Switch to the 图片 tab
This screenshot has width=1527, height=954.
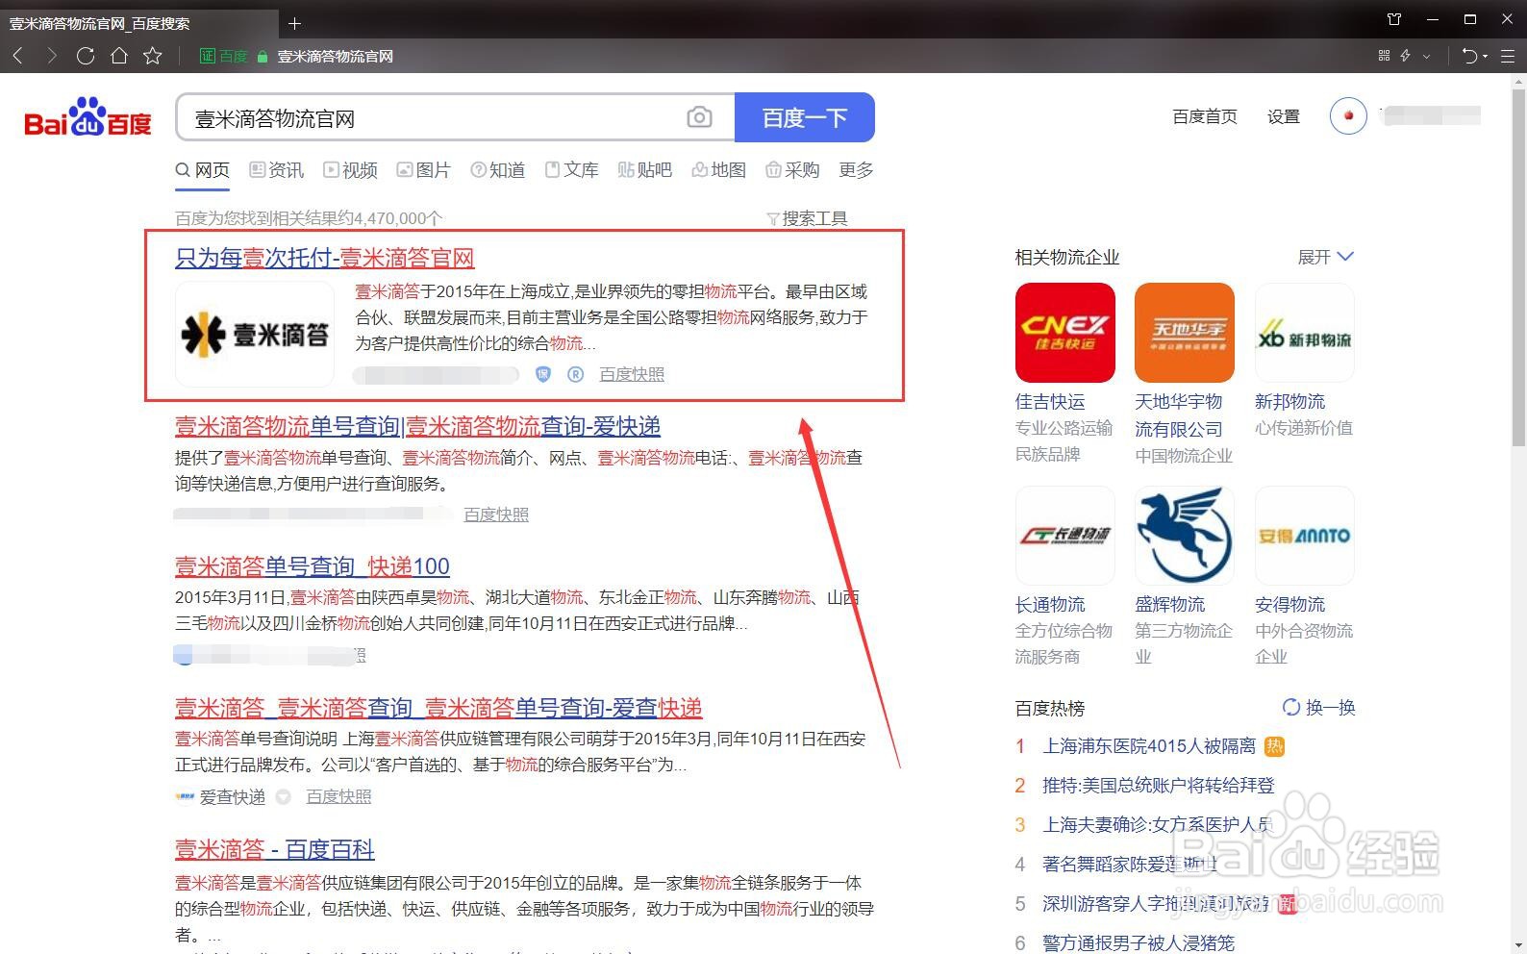click(x=423, y=170)
